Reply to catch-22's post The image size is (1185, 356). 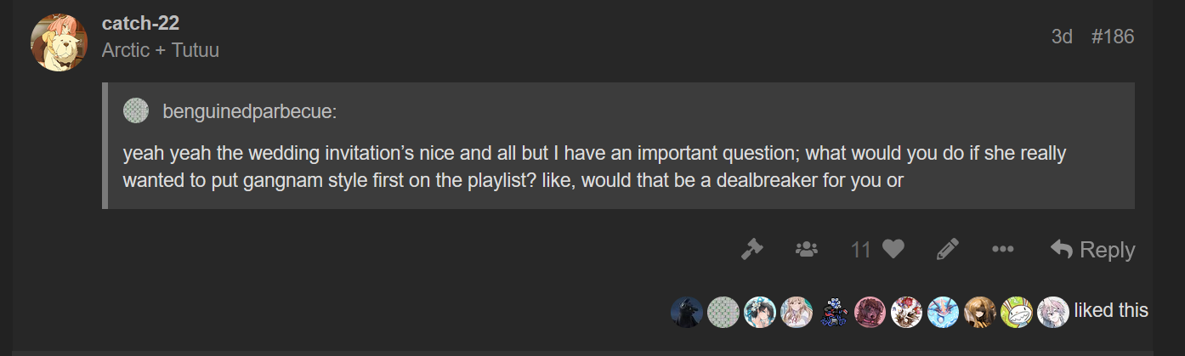[1093, 249]
